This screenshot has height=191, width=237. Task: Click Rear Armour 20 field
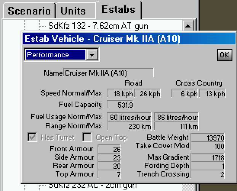click(x=109, y=166)
